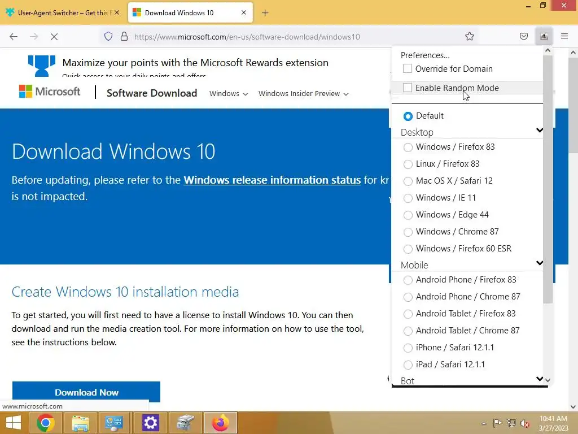Collapse the Mobile section chevron
578x434 pixels.
click(x=539, y=263)
